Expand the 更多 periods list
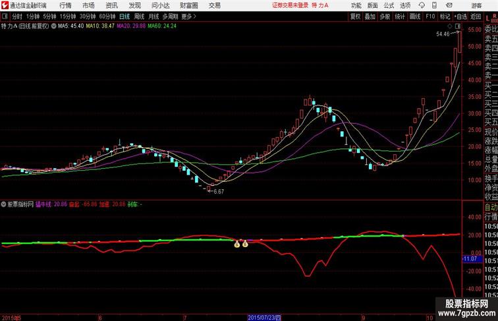 (188, 16)
